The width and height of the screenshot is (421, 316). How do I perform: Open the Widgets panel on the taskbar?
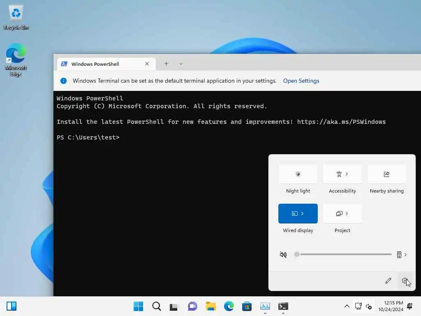tap(12, 306)
